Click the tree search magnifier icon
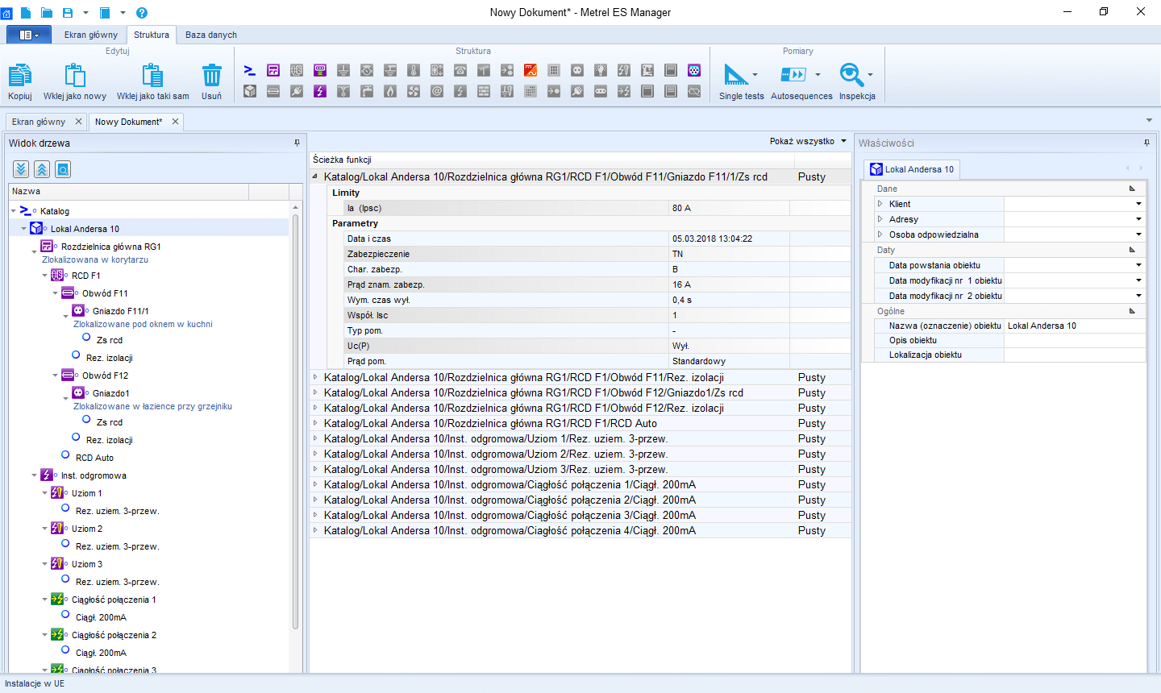 (63, 169)
